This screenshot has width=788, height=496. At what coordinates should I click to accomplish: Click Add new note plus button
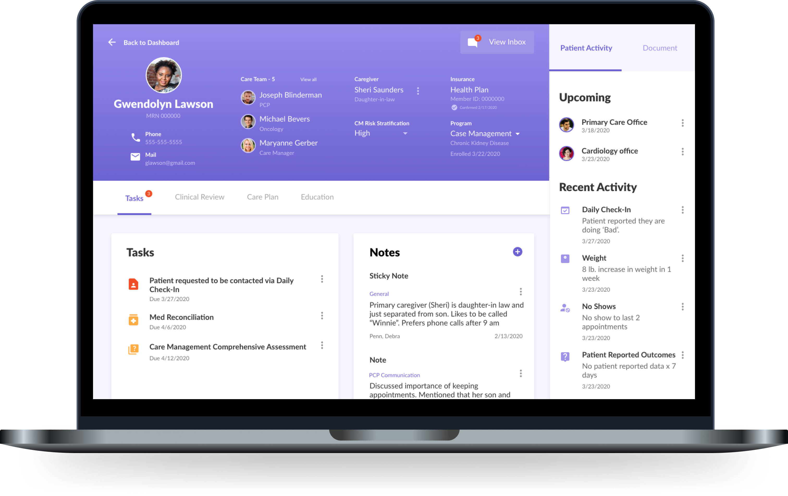point(518,252)
